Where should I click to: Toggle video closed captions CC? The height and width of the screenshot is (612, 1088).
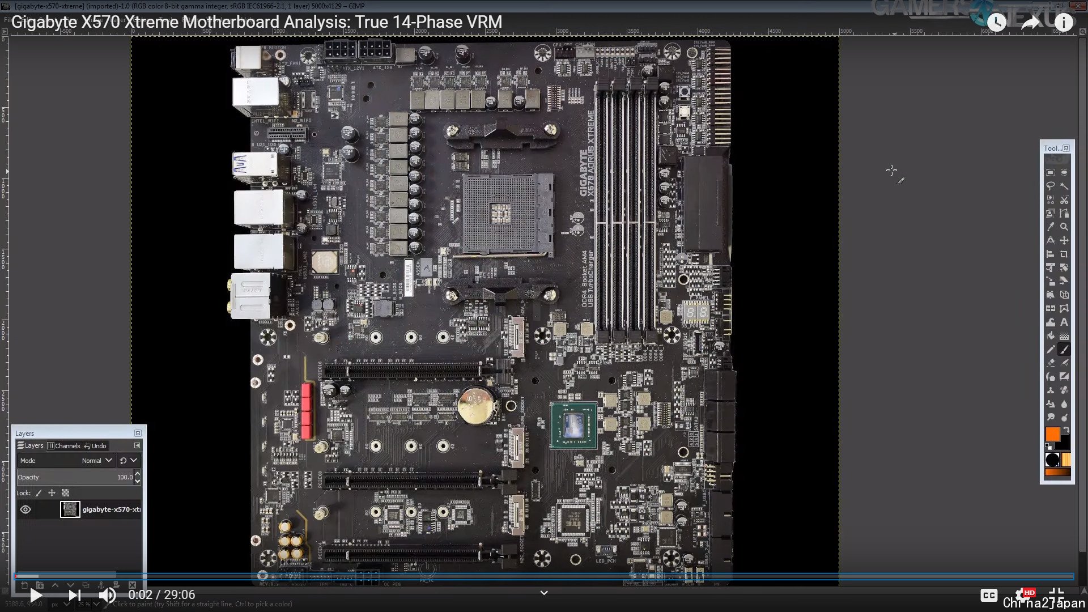[989, 595]
